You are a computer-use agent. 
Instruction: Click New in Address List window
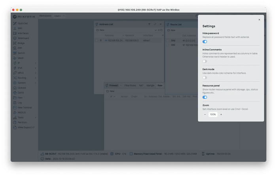100,30
